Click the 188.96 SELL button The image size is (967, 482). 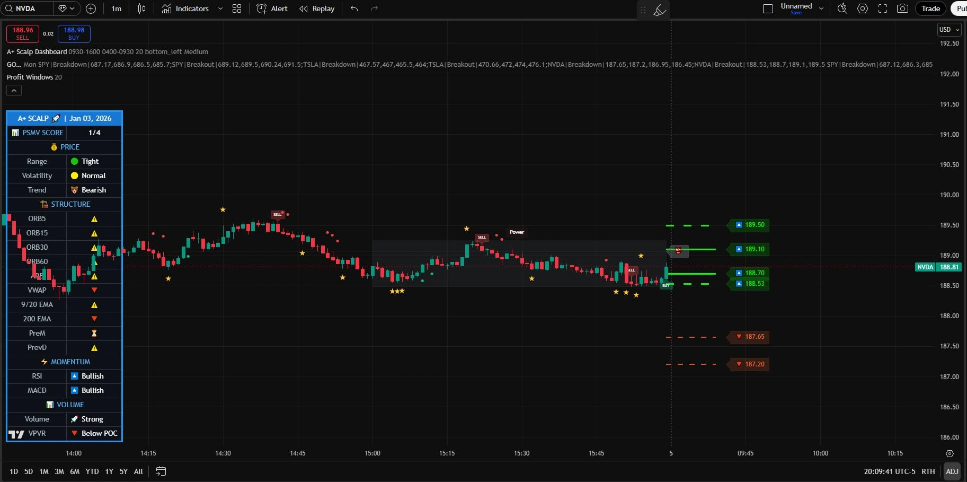[x=23, y=33]
